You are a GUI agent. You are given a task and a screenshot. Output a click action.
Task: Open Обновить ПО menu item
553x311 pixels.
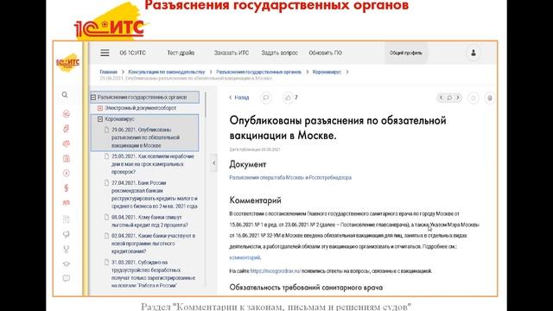[325, 53]
